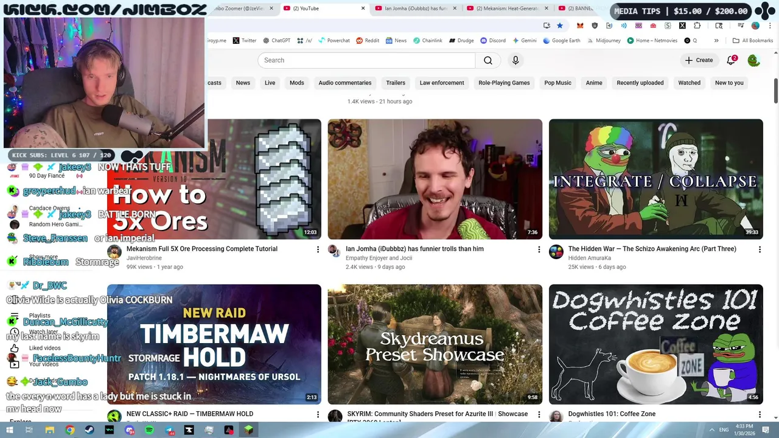The image size is (779, 438).
Task: Open File Explorer from taskbar
Action: [49, 430]
